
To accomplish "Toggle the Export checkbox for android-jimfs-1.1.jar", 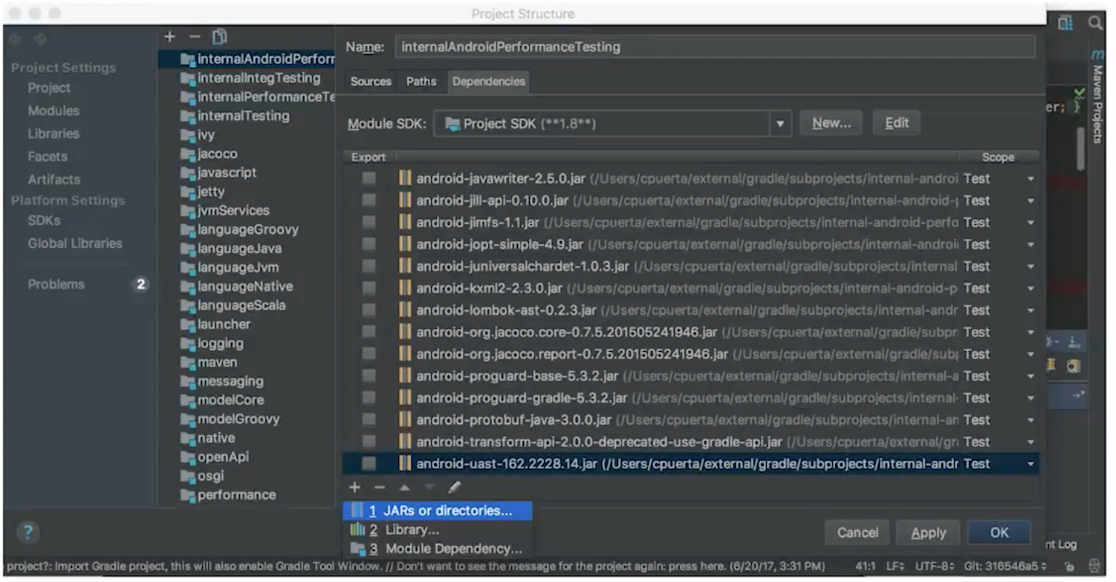I will 369,222.
